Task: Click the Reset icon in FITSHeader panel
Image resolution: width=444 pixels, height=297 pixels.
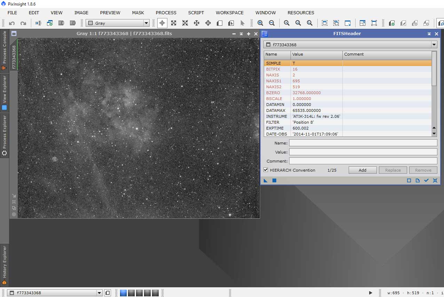Action: click(x=435, y=181)
